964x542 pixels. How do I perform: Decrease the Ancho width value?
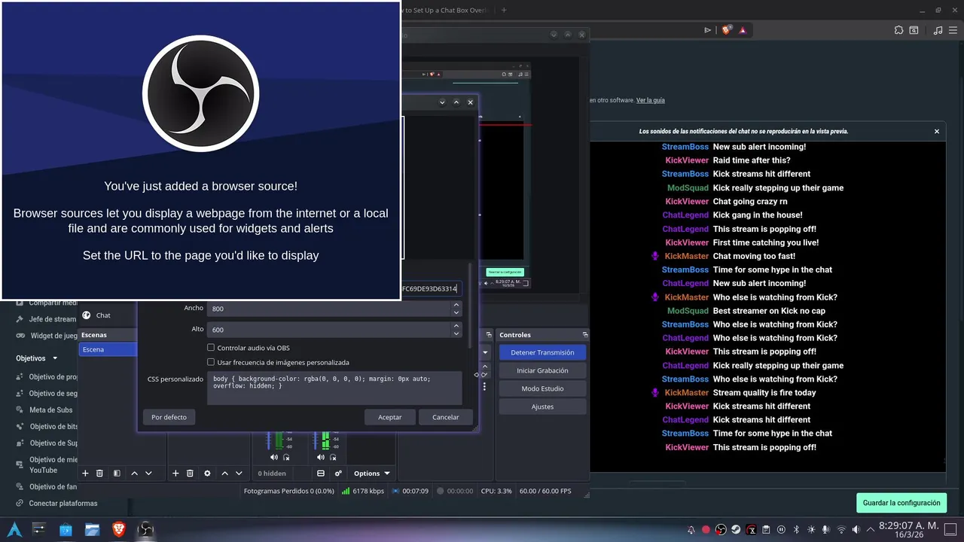[456, 312]
